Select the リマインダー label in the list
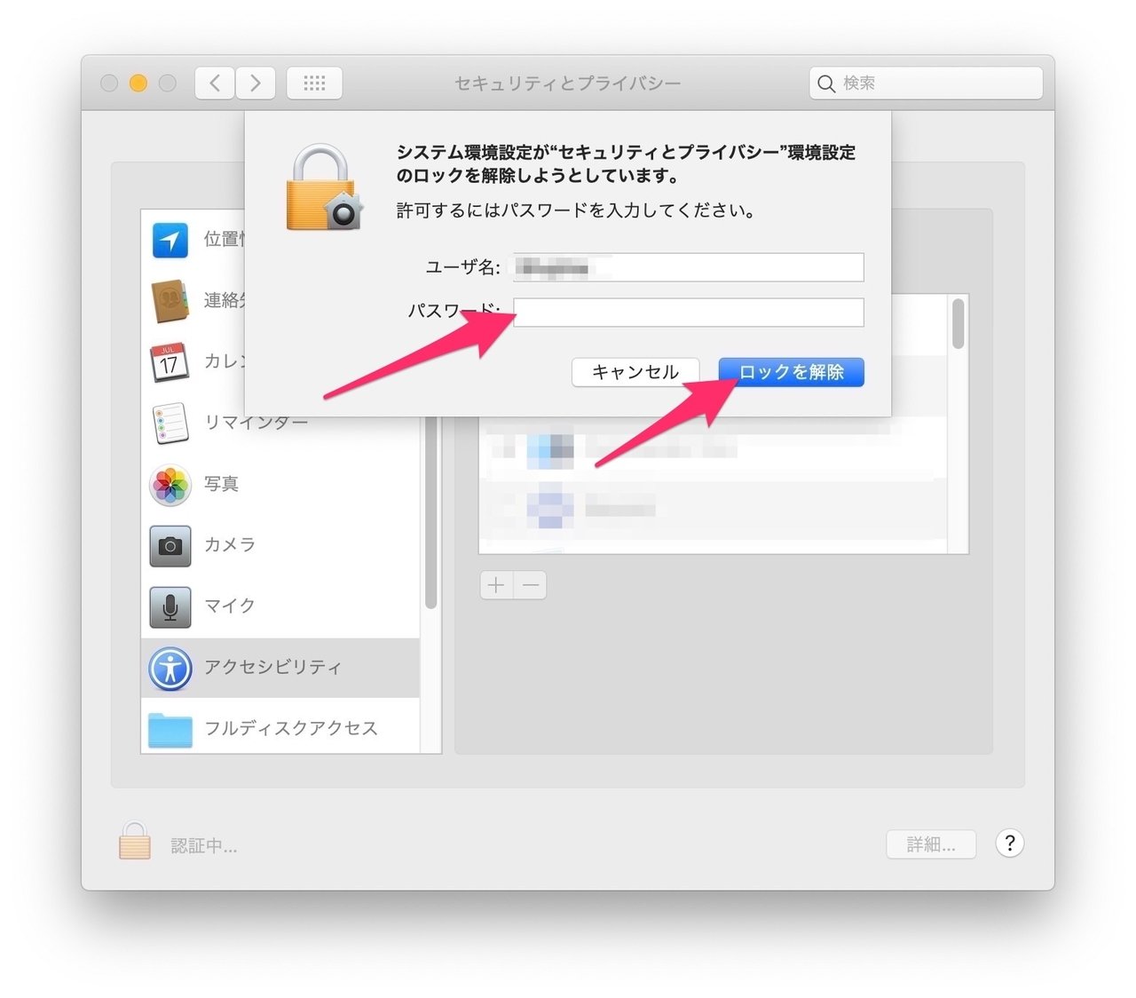The image size is (1136, 998). click(256, 422)
